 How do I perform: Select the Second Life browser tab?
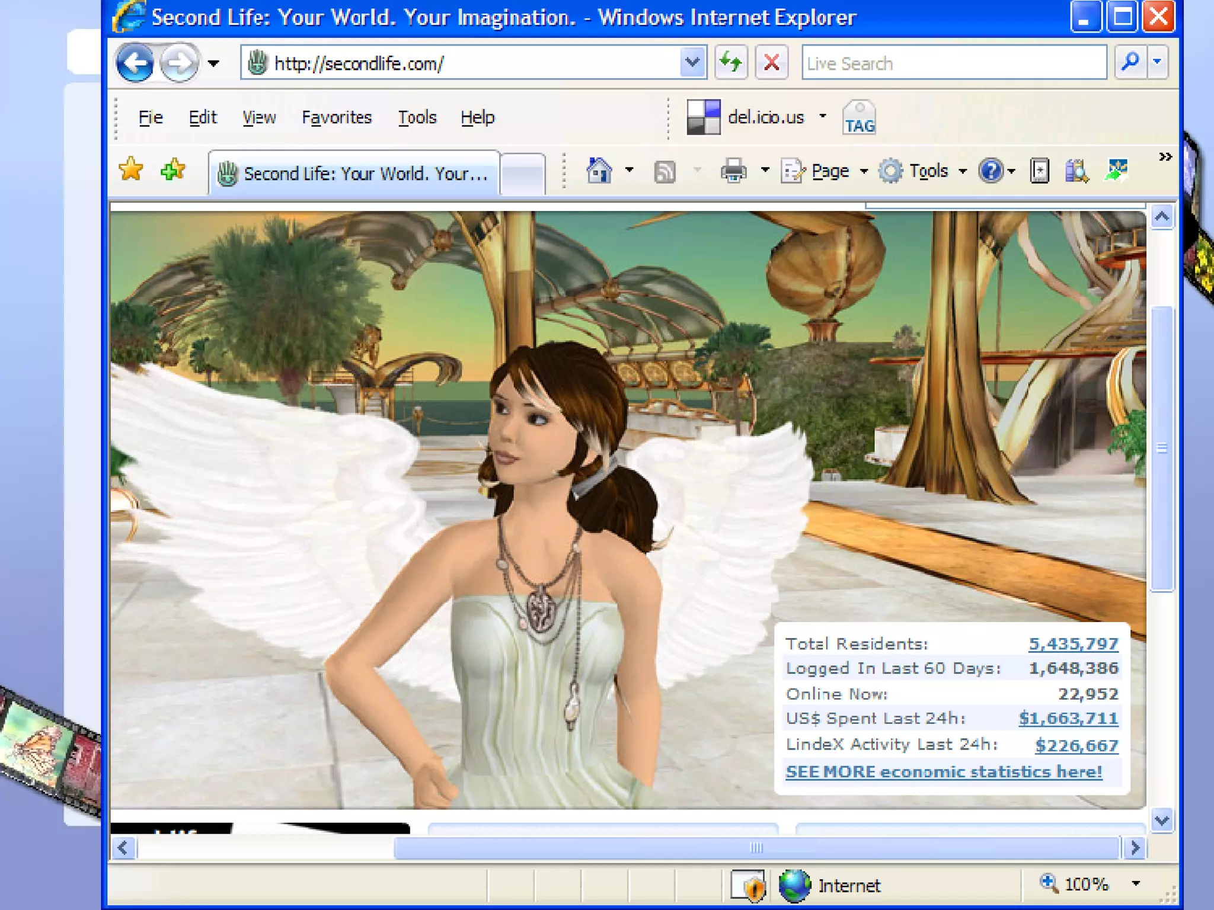354,174
